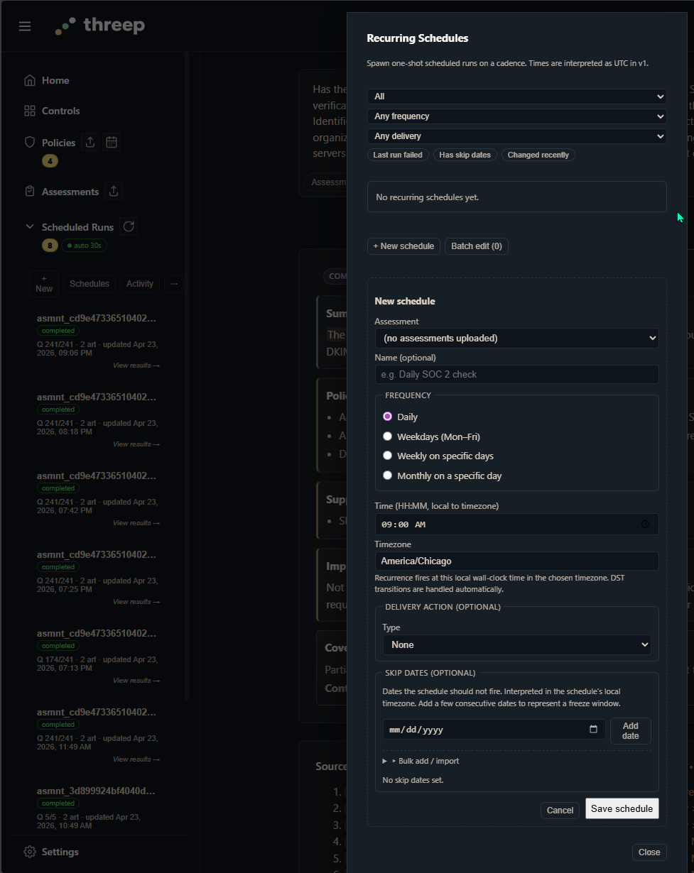
Task: Click the skip date mm/dd/yyyy field
Action: point(494,730)
